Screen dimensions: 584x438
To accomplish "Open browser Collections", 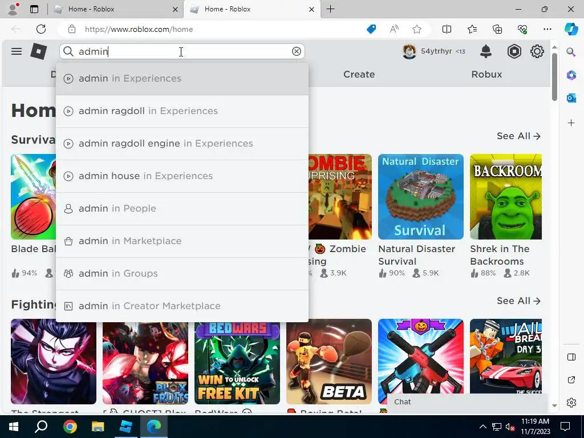I will (x=497, y=29).
